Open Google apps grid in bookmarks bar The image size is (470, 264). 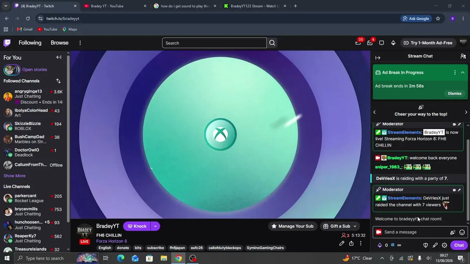pos(6,29)
